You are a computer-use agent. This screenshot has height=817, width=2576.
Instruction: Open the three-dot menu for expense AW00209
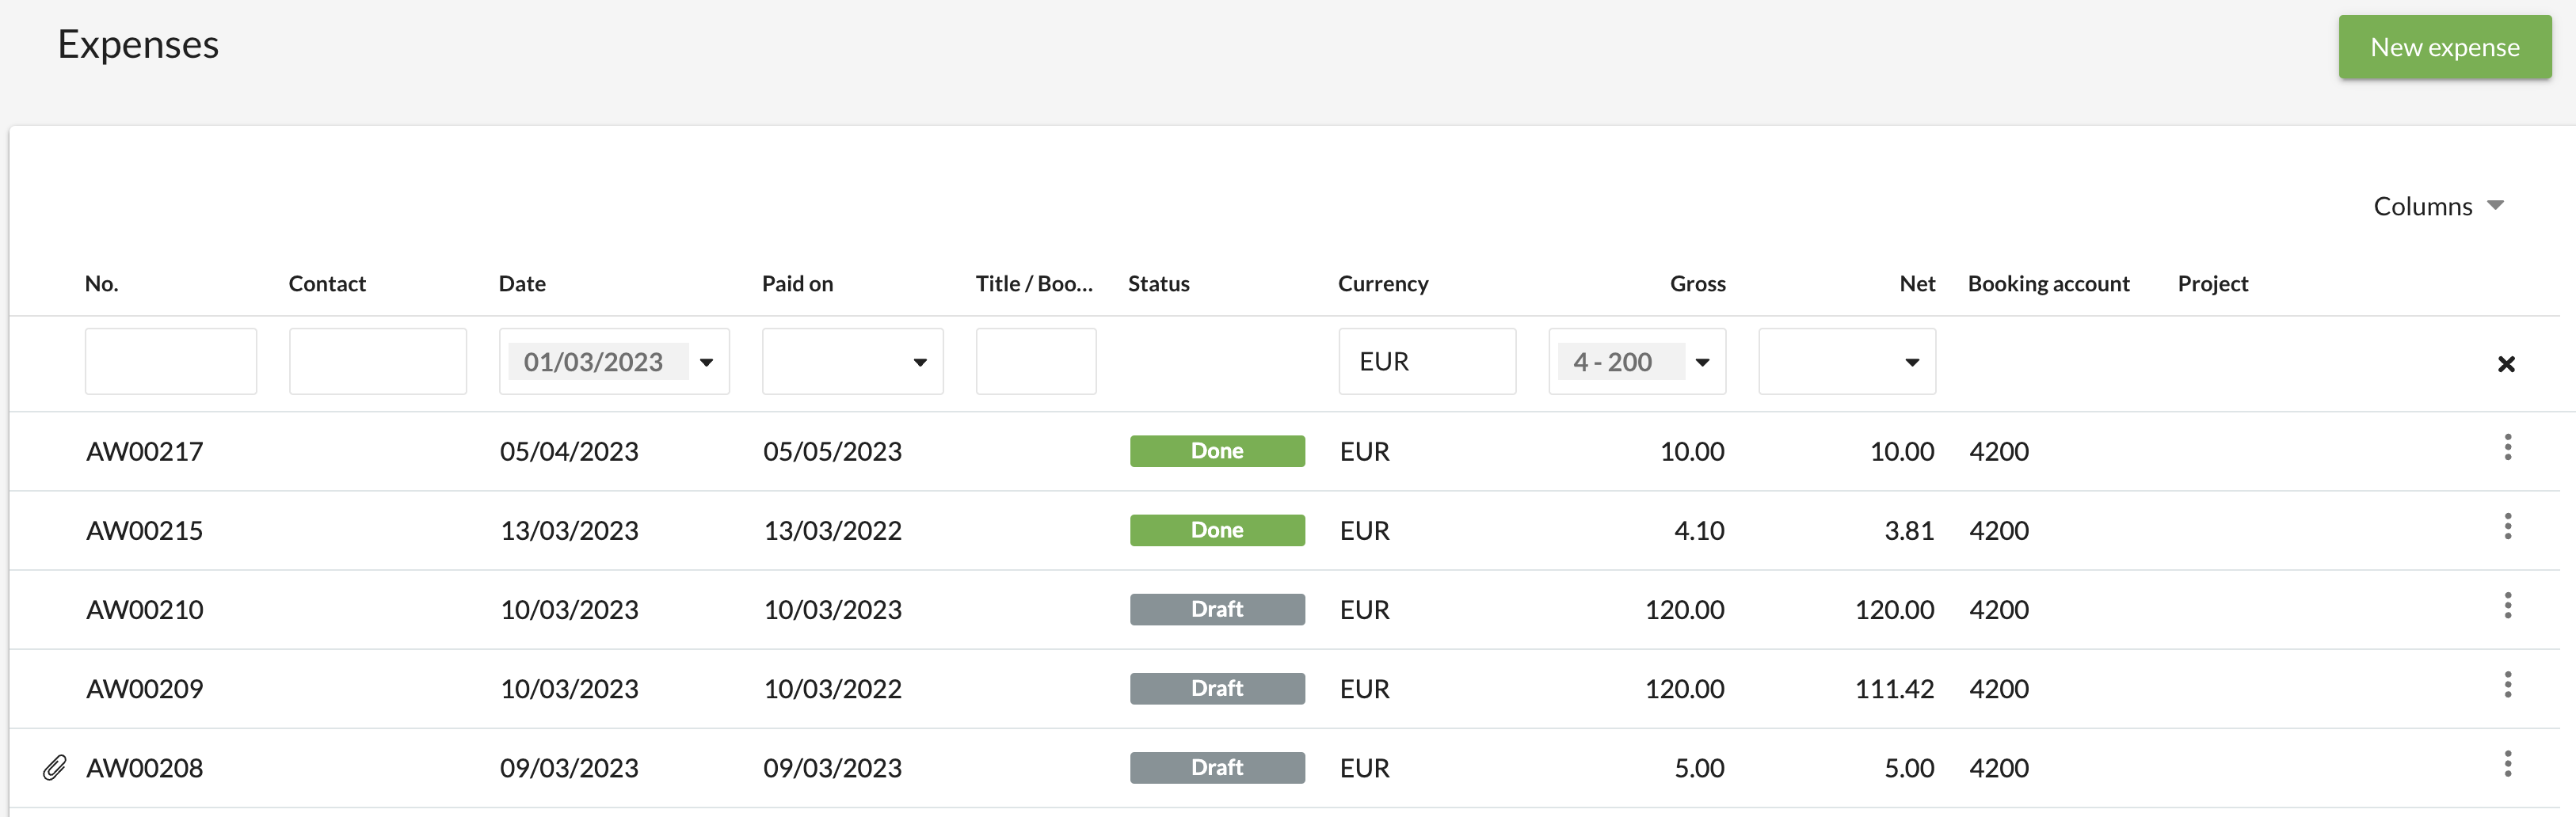pos(2507,685)
